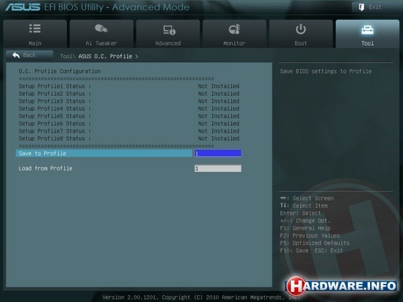The image size is (403, 302).
Task: Click the Exit door icon
Action: [361, 7]
